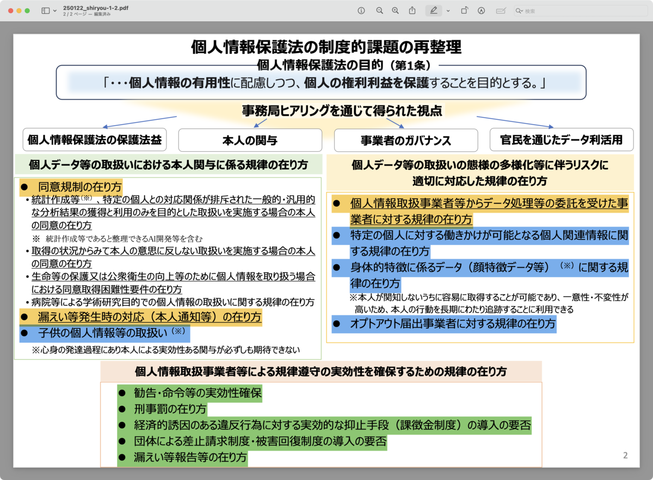The height and width of the screenshot is (480, 653).
Task: Click the 本人の関与 box
Action: (x=250, y=140)
